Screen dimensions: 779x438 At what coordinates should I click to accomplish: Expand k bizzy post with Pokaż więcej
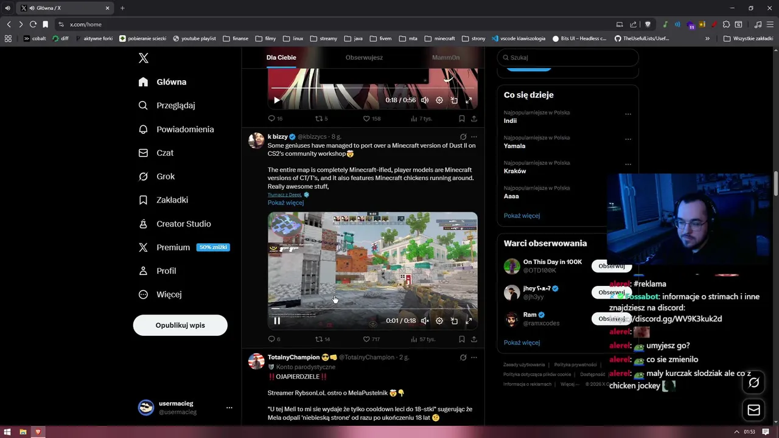coord(285,203)
